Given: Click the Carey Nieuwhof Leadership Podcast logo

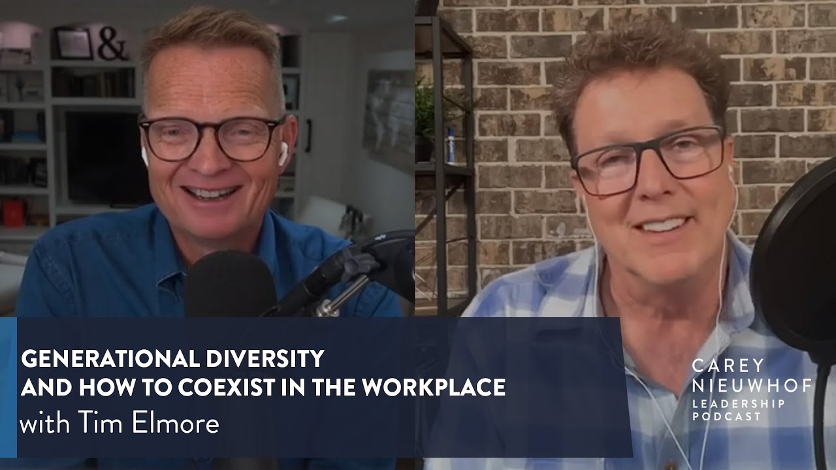Looking at the screenshot, I should (x=751, y=390).
